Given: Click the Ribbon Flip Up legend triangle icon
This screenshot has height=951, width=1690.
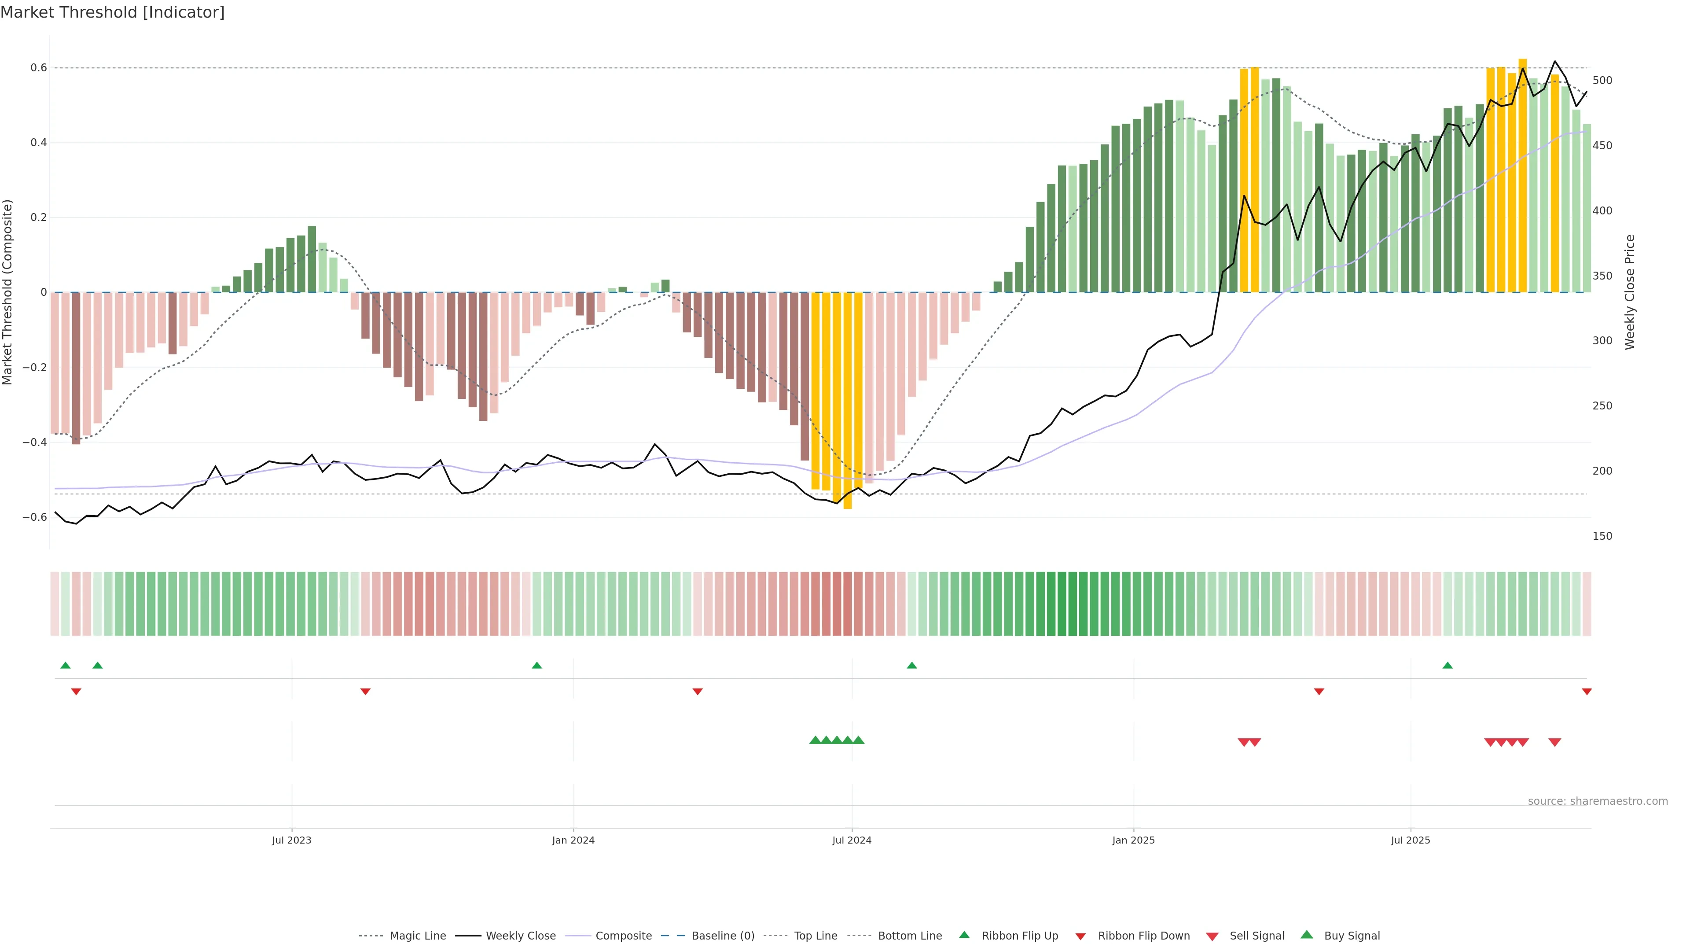Looking at the screenshot, I should pos(964,935).
